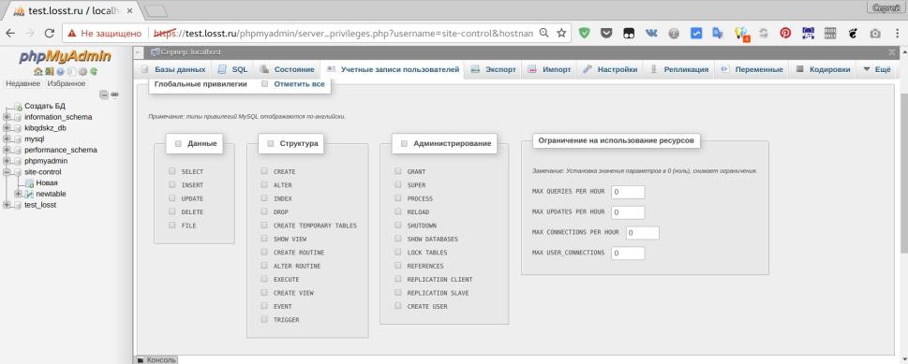The width and height of the screenshot is (908, 364).
Task: Check all Данные privileges checkbox
Action: click(x=178, y=143)
